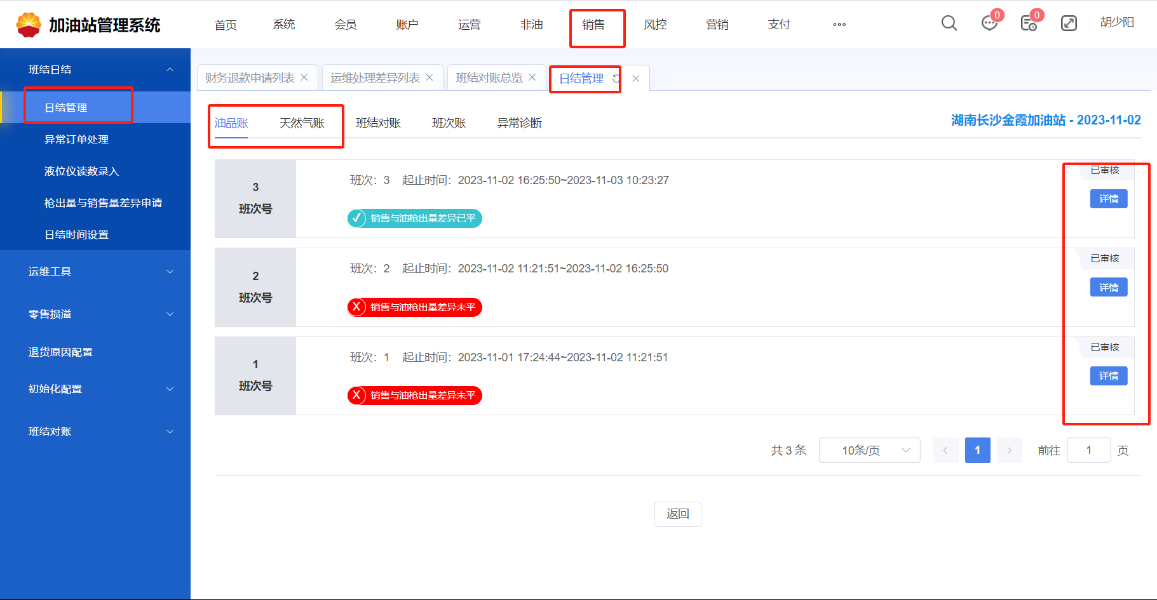Click the page jump number field
This screenshot has height=600, width=1157.
point(1088,450)
